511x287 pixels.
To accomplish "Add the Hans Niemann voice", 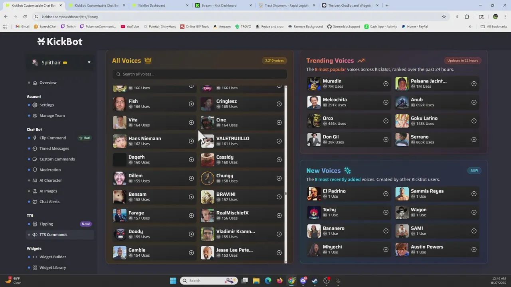I will click(191, 141).
